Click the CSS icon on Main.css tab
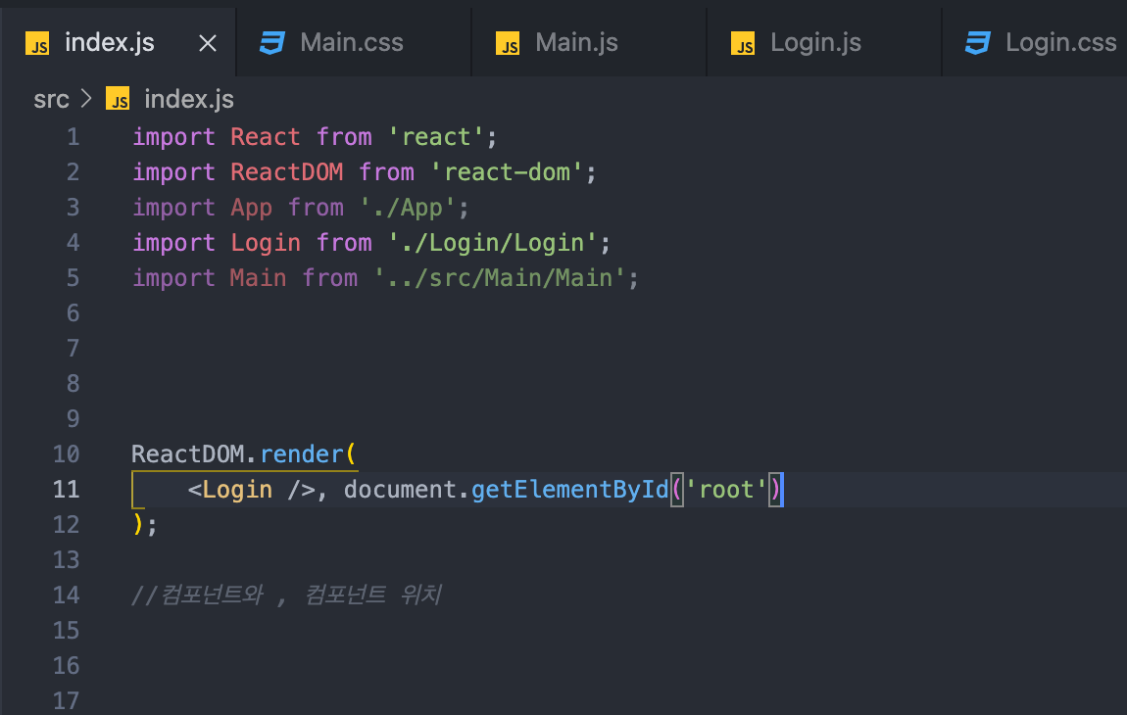 [x=272, y=43]
